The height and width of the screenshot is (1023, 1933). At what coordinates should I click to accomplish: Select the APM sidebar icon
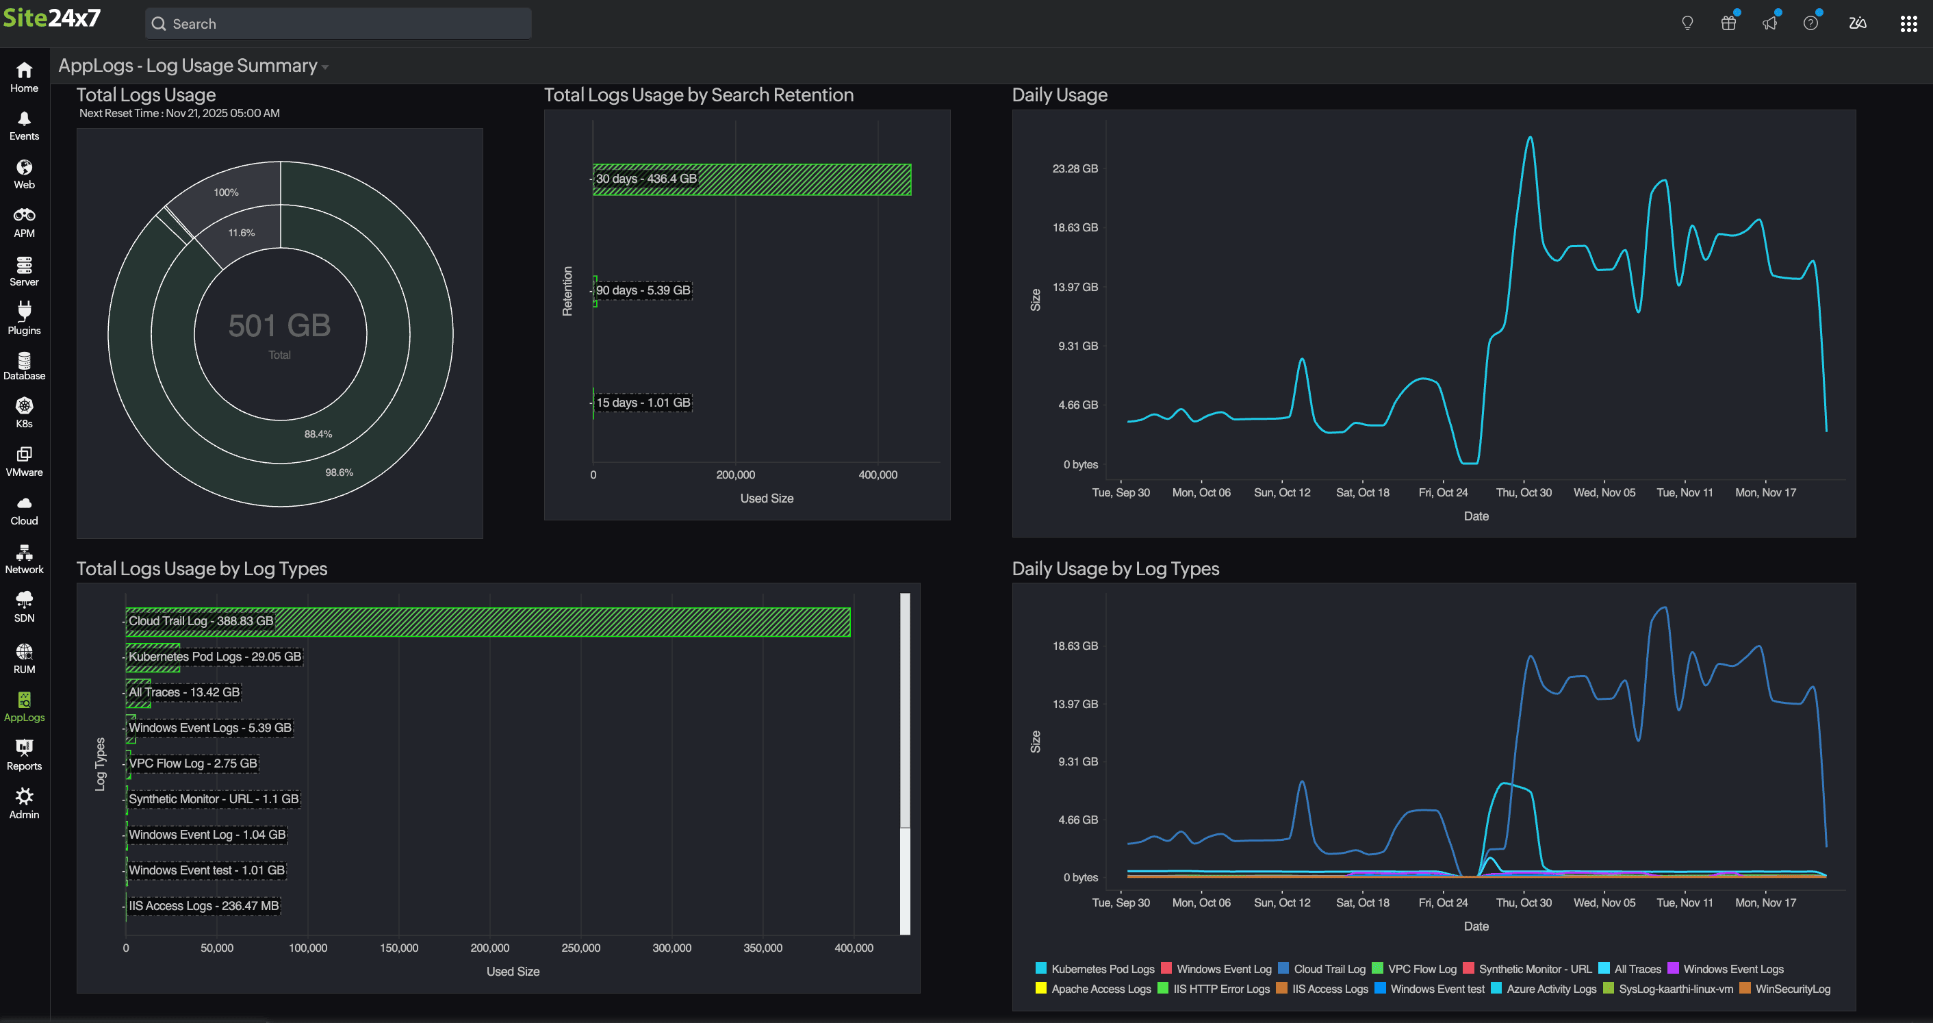click(24, 220)
